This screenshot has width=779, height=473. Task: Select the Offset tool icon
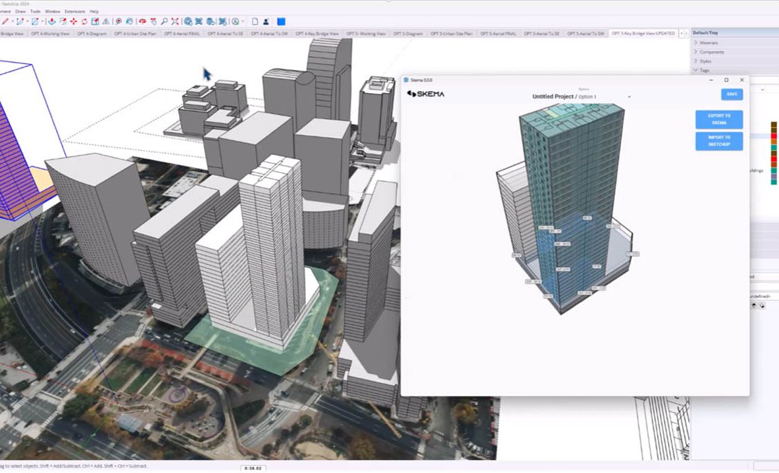pos(63,22)
